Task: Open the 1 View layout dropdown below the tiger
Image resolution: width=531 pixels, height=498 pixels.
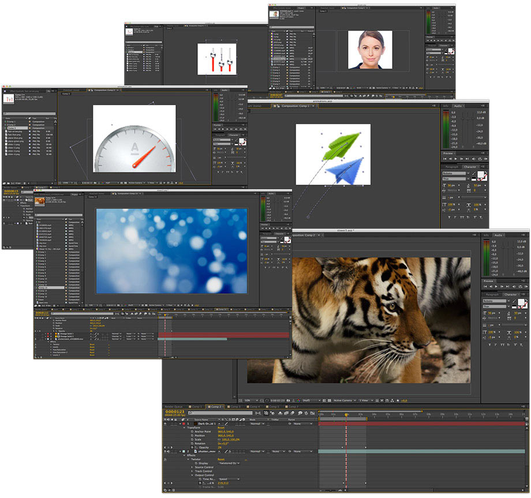Action: [365, 400]
